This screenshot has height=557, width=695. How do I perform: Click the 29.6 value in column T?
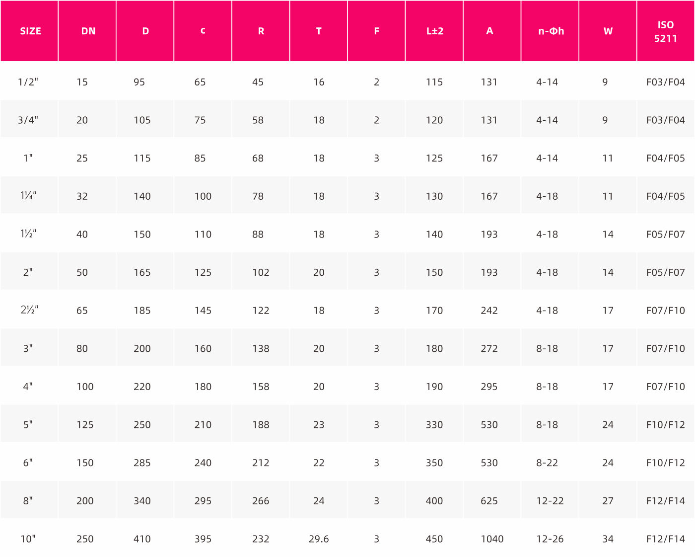click(319, 539)
